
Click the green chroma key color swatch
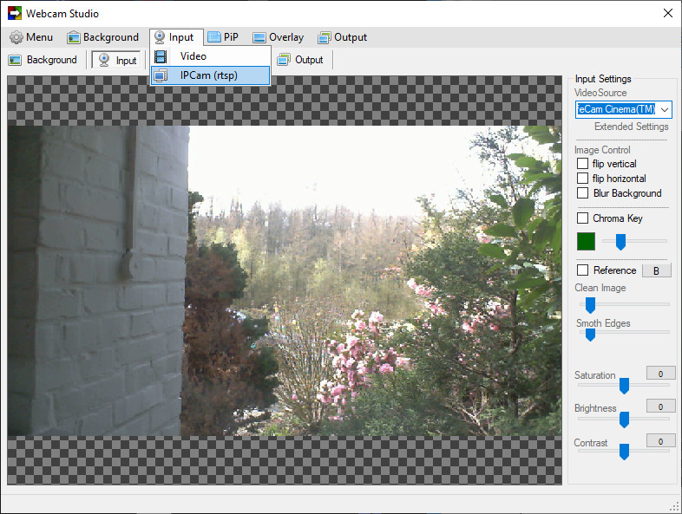click(586, 241)
